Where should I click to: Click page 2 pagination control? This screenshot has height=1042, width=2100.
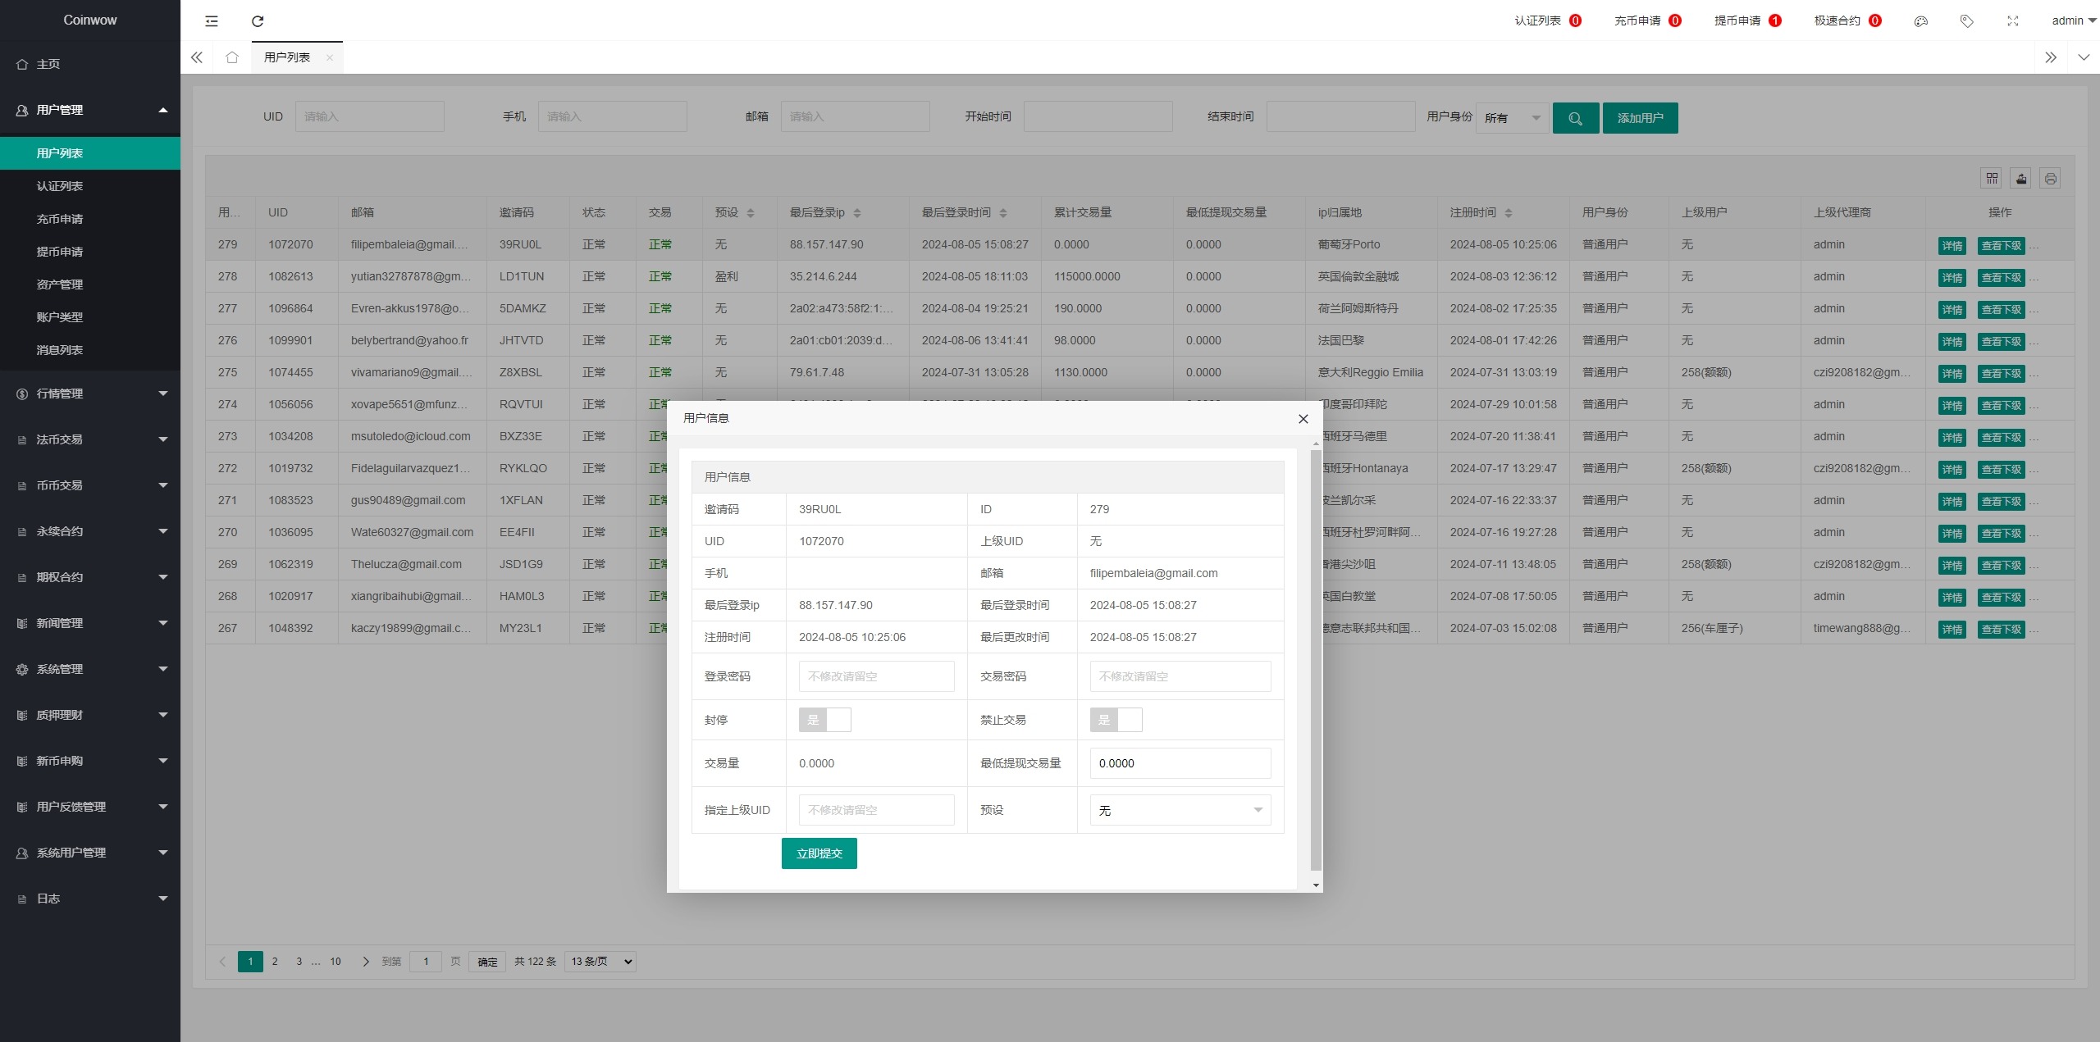[x=275, y=960]
